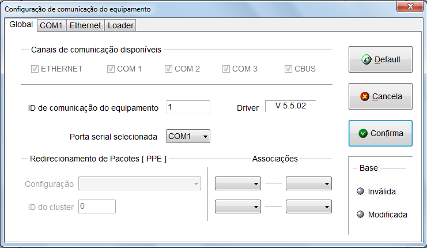Open the Porta serial selecionada COM1 dropdown
427x248 pixels.
pos(188,136)
